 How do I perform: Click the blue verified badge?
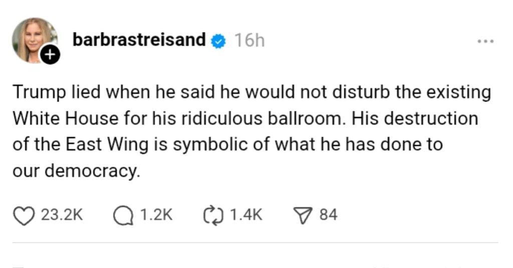[x=218, y=41]
